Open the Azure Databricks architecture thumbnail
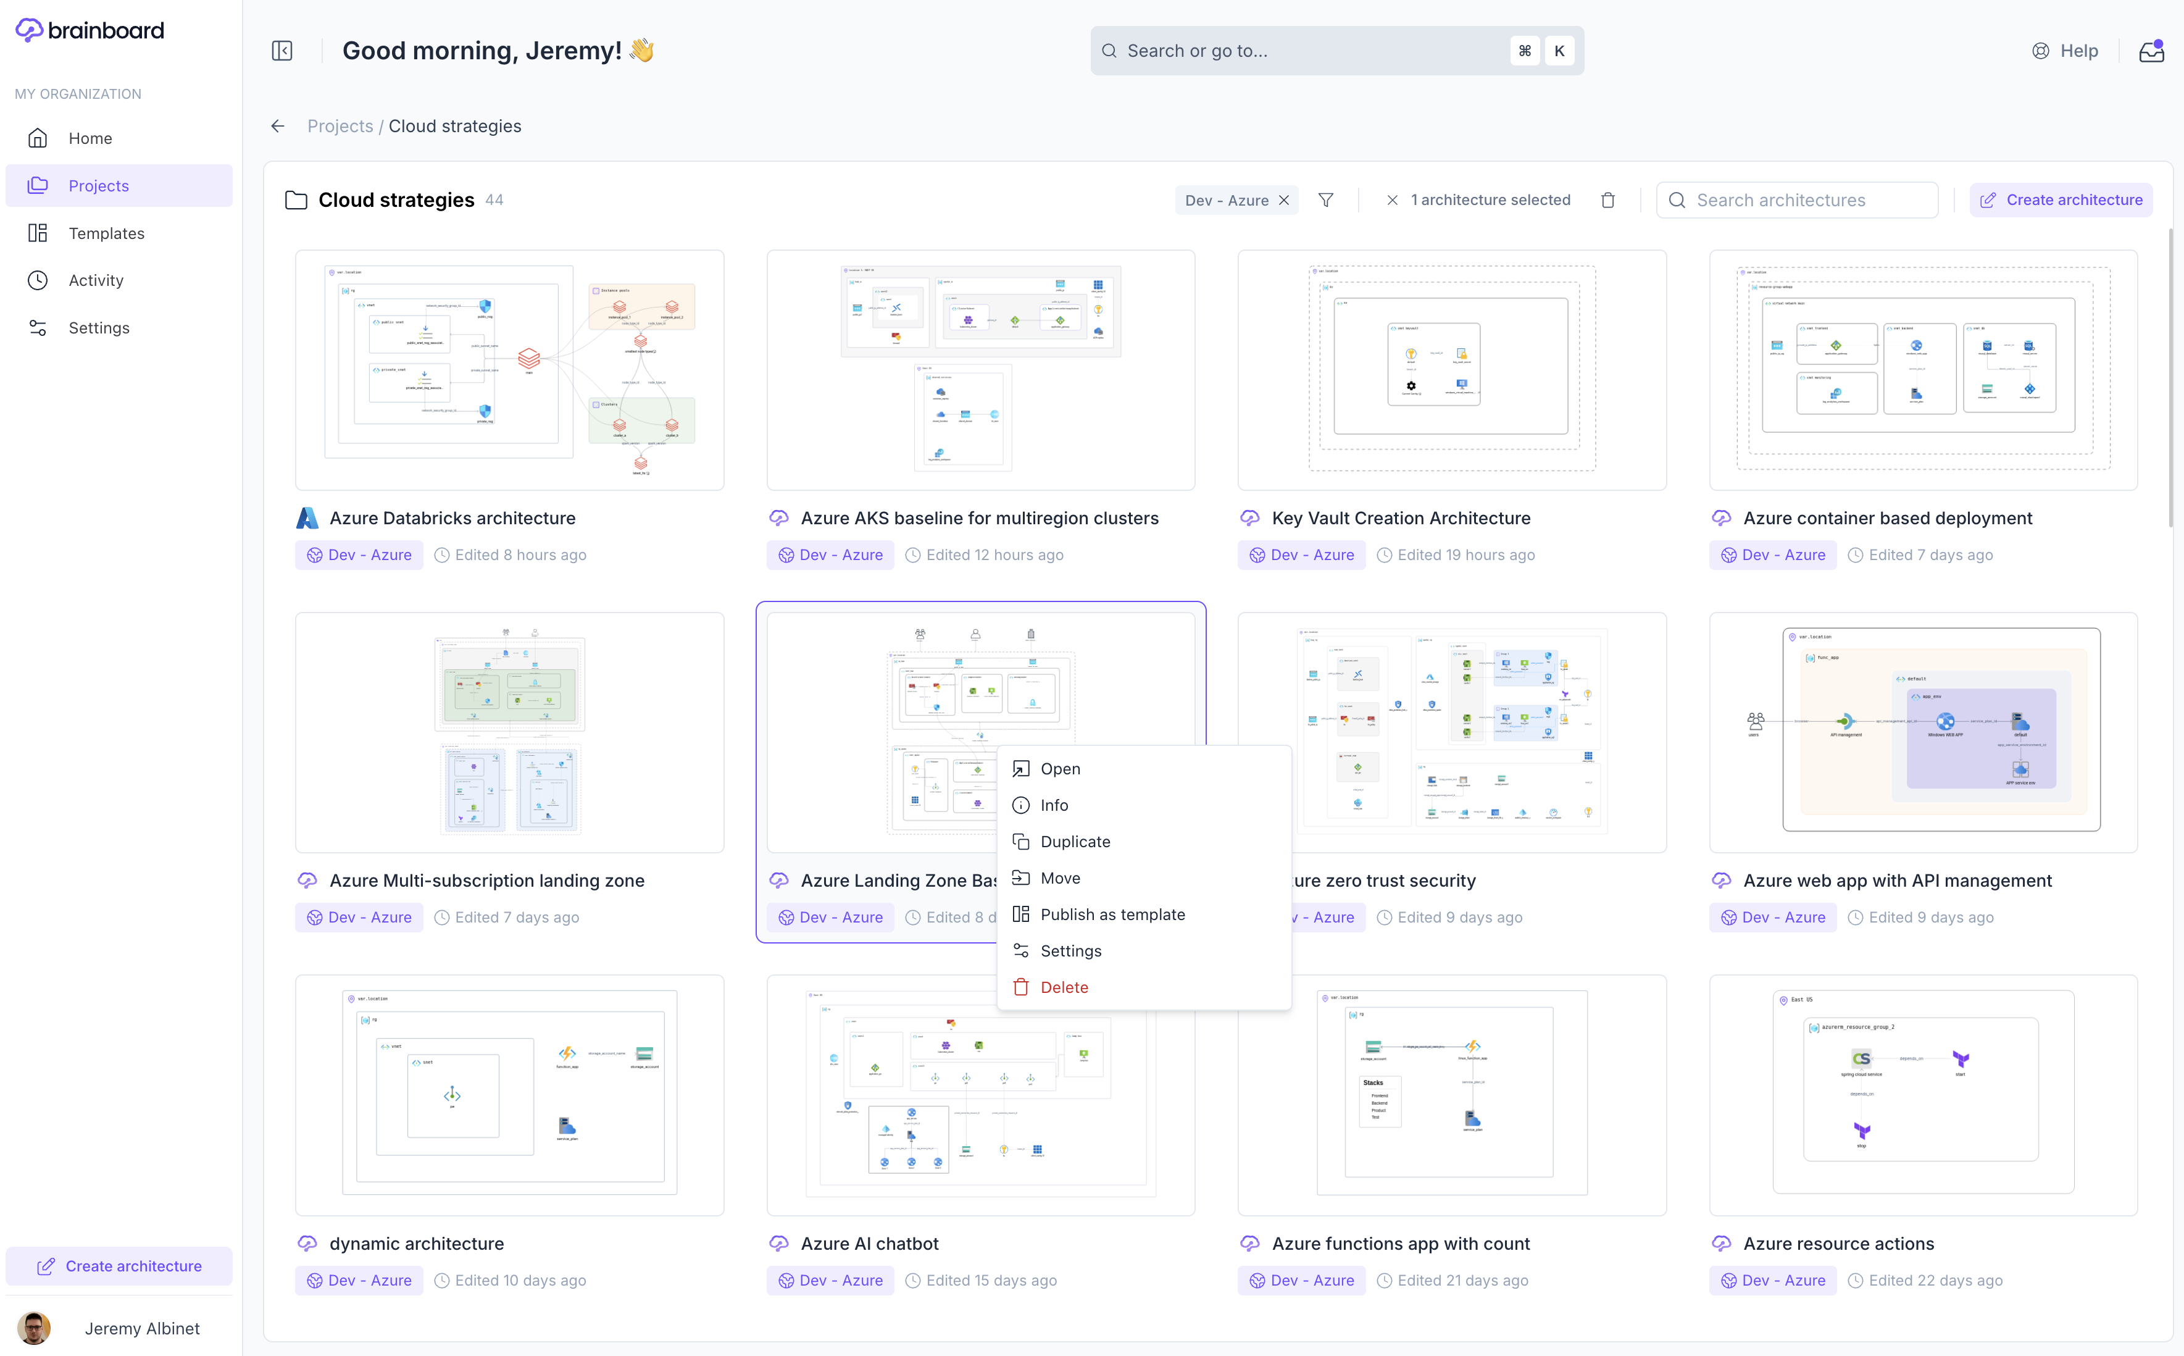 509,369
